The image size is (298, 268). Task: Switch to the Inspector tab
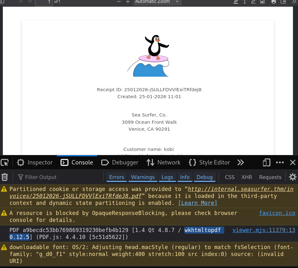tap(35, 163)
